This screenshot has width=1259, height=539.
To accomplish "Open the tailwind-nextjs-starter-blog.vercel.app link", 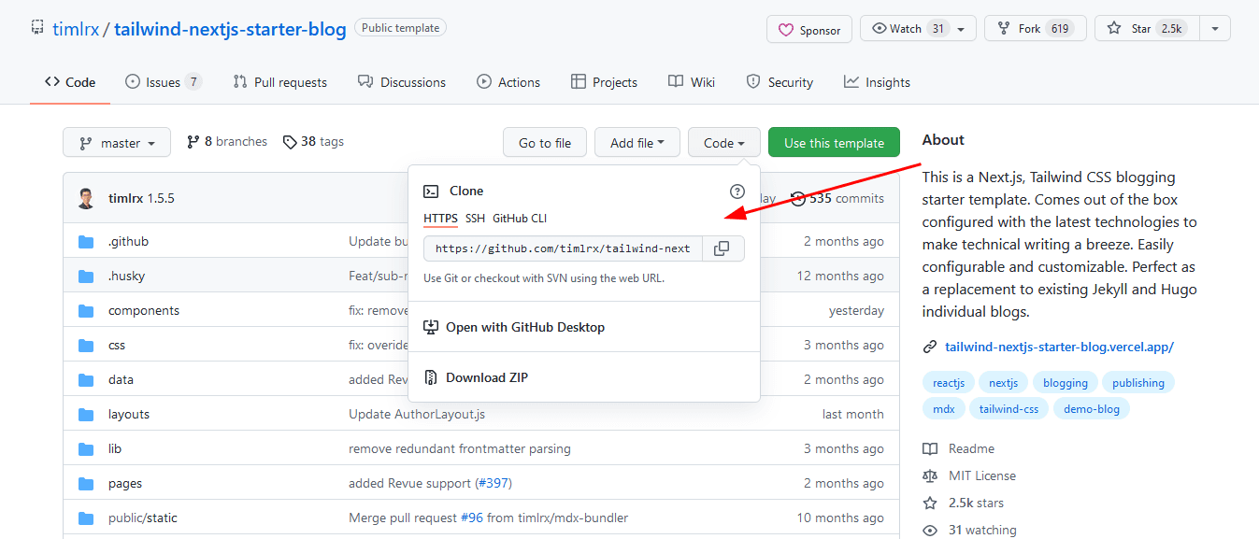I will point(1059,347).
